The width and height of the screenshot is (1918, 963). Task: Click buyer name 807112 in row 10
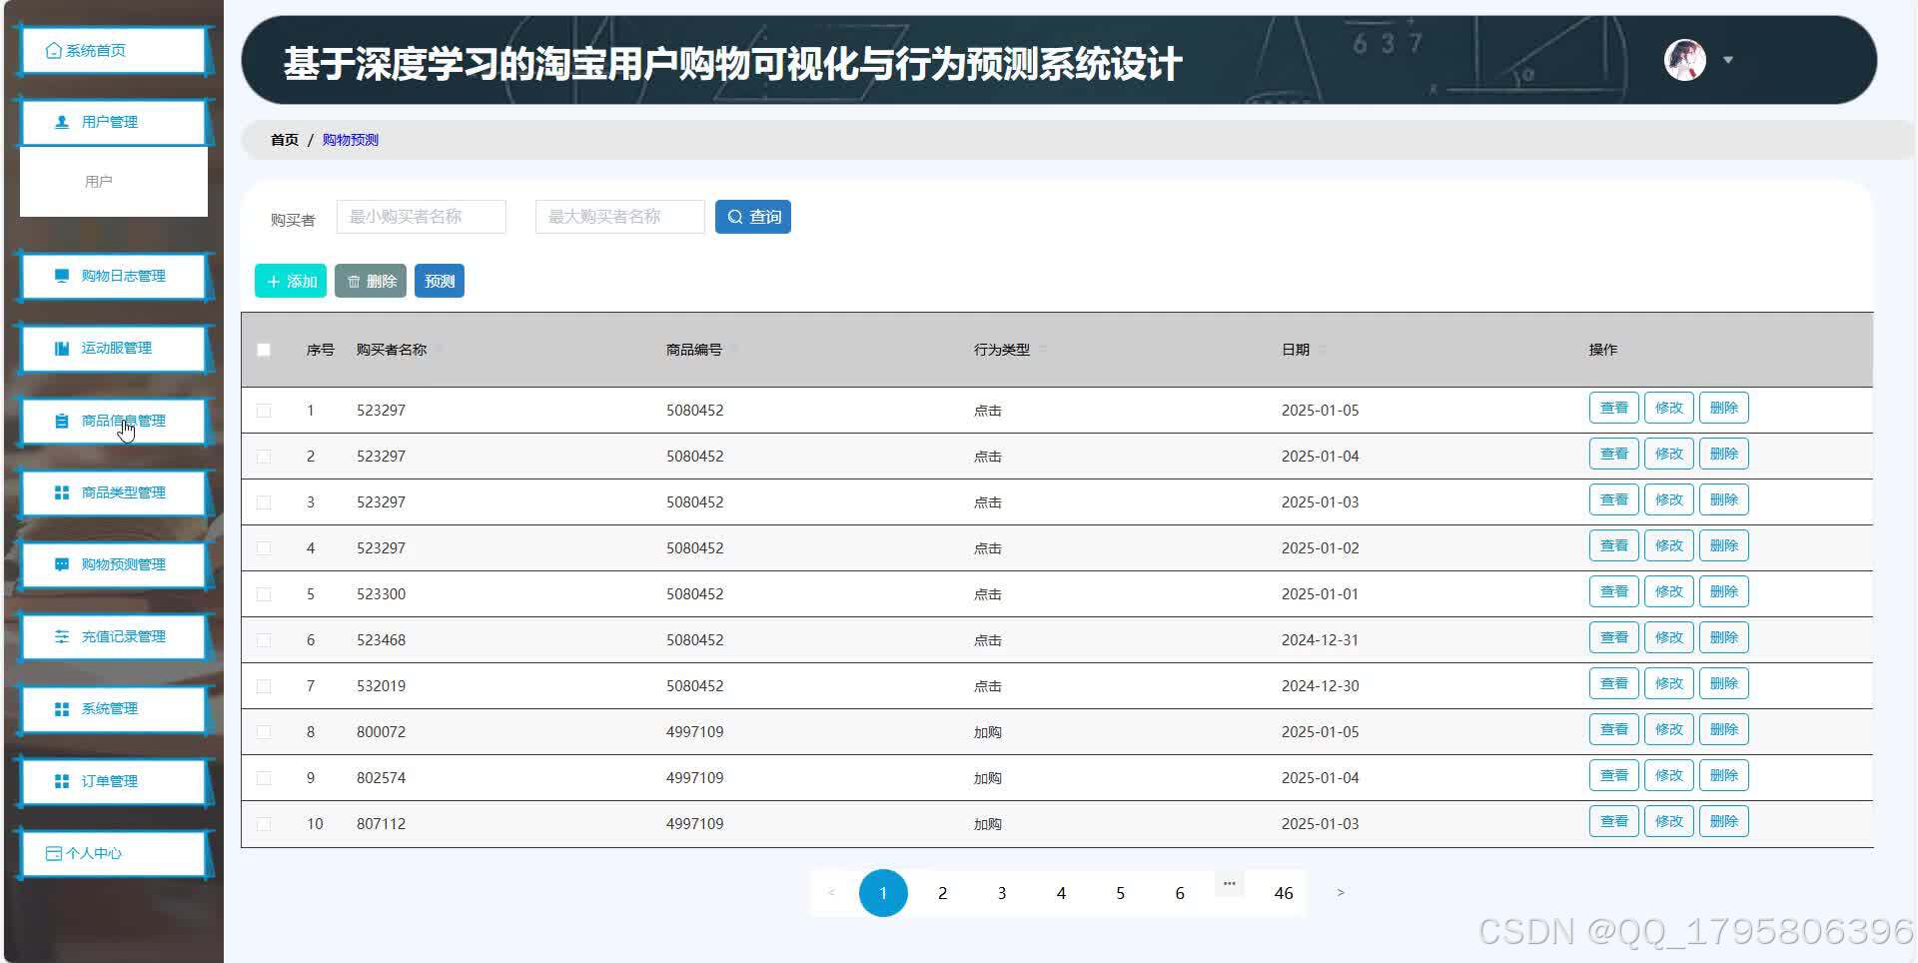[x=381, y=824]
